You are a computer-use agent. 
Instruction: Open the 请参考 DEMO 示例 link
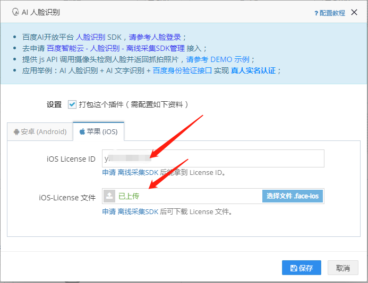point(218,59)
